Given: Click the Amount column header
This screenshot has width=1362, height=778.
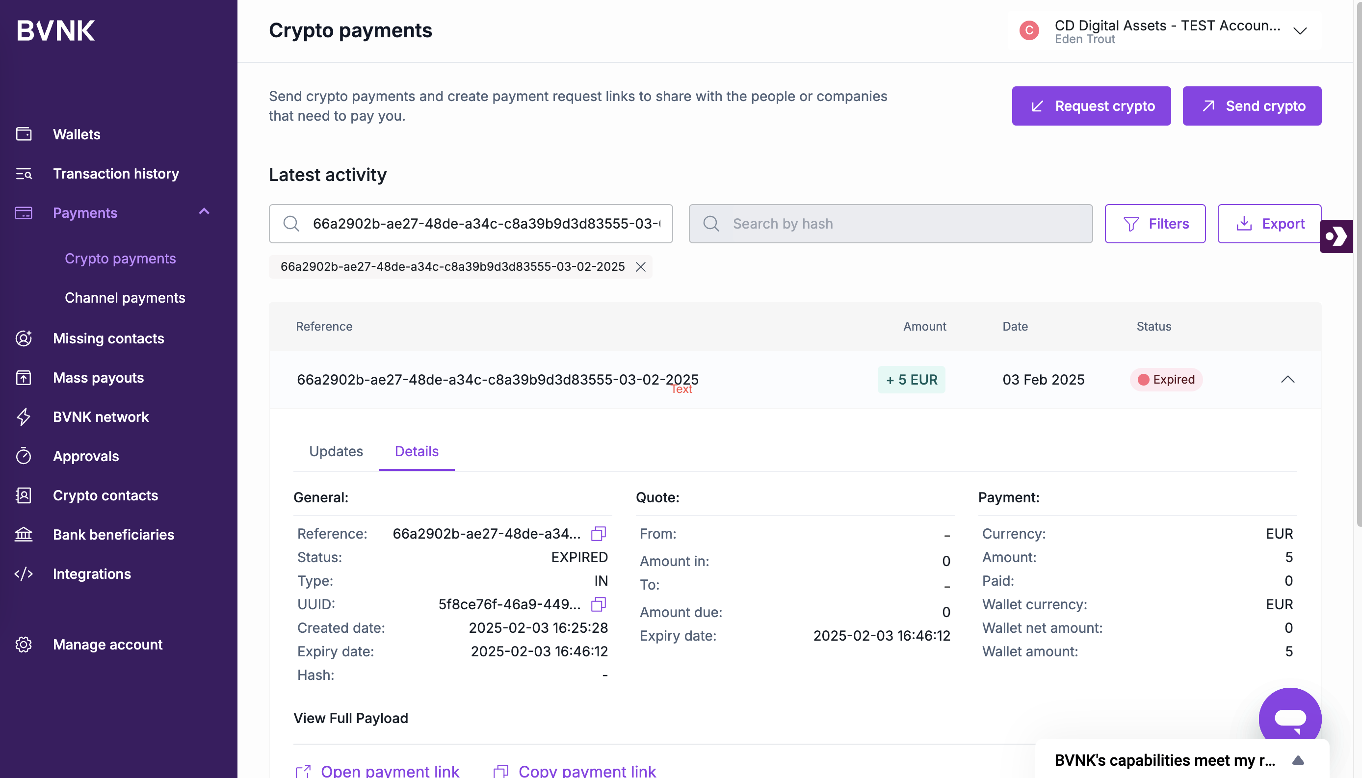Looking at the screenshot, I should (924, 327).
